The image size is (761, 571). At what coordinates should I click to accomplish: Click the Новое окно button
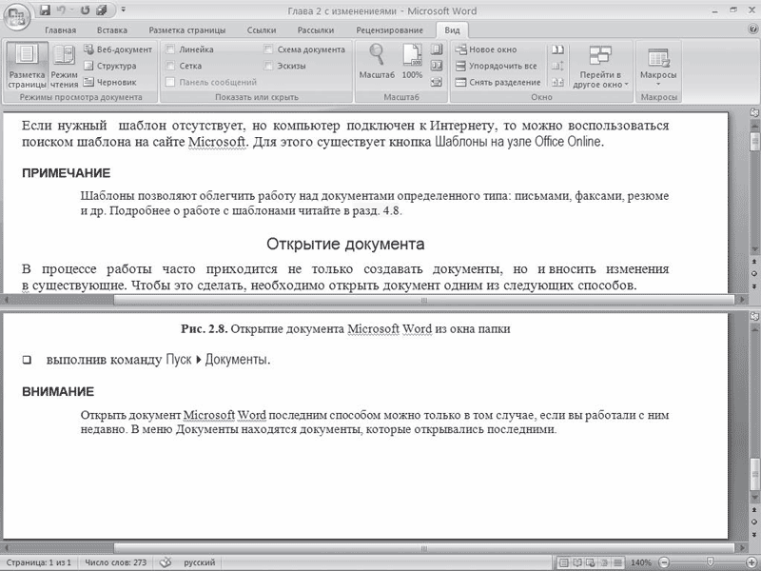(x=486, y=49)
